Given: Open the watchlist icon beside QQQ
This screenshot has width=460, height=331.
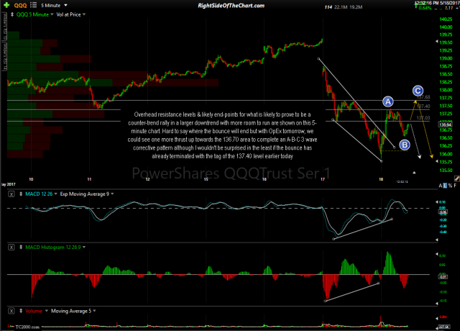Looking at the screenshot, I should (x=34, y=5).
